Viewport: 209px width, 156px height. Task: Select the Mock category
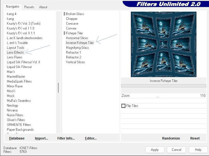(11, 96)
